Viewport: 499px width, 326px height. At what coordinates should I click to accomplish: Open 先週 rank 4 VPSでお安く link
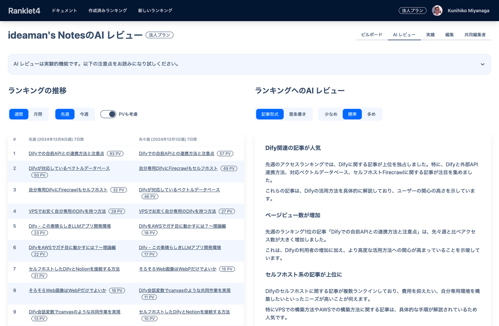tap(67, 211)
